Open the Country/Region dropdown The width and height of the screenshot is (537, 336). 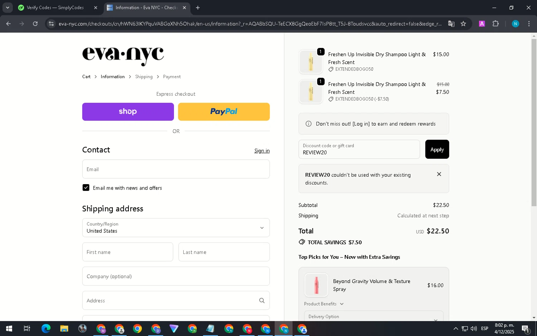pyautogui.click(x=176, y=227)
